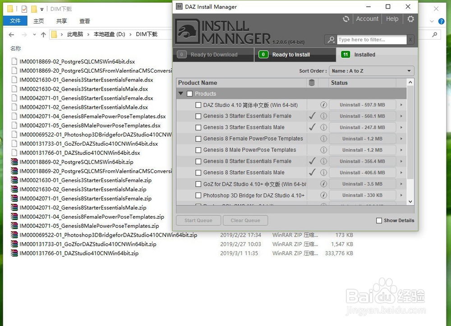Check Genesis 8 Female PowerPose Templates checkbox

(198, 139)
